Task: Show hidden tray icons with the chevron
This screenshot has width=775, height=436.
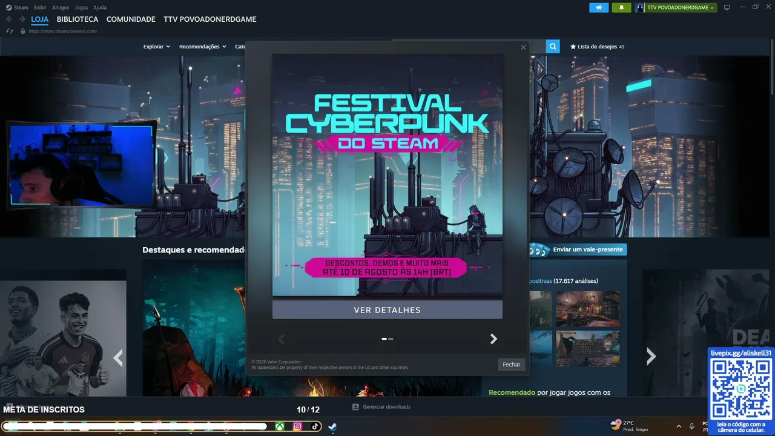Action: coord(678,426)
